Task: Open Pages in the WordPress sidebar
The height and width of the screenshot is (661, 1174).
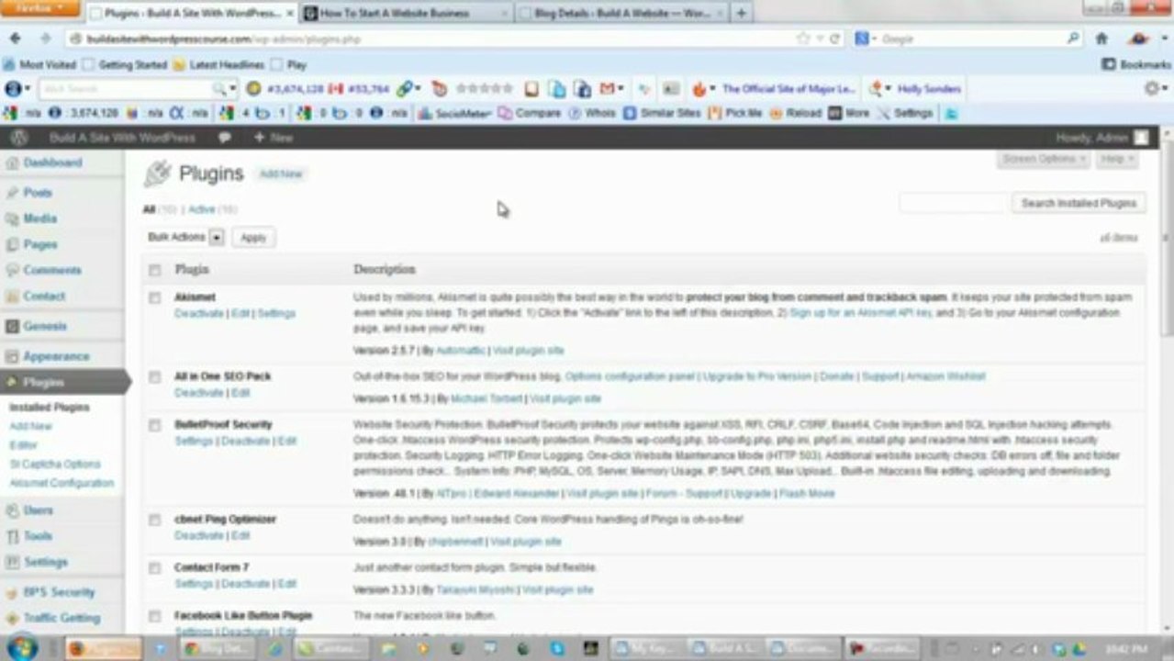Action: pos(40,244)
